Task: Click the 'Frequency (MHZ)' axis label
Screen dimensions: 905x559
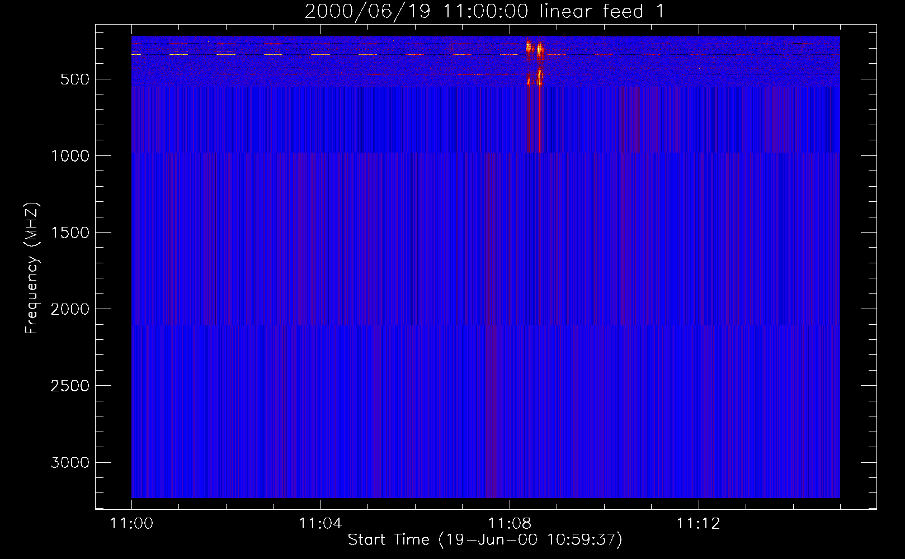Action: pyautogui.click(x=32, y=268)
